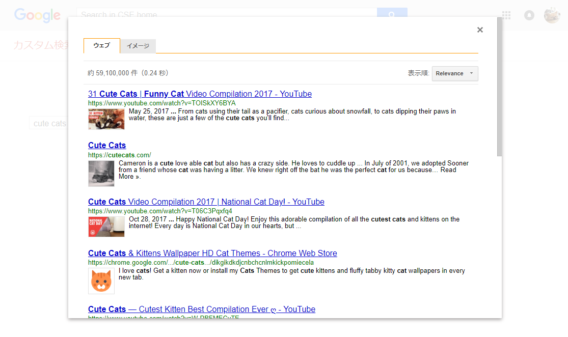
Task: Click the blue search magnifier button
Action: pyautogui.click(x=392, y=13)
